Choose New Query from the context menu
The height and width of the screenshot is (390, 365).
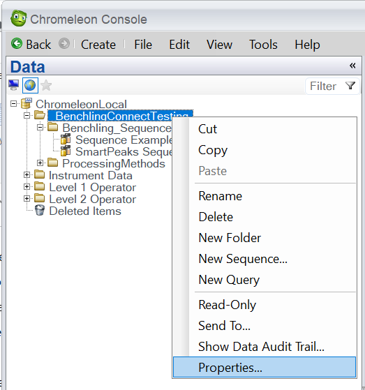pos(265,280)
